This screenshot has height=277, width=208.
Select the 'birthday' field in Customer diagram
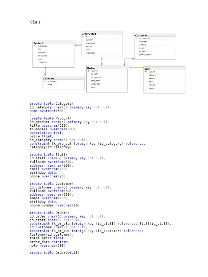[143, 51]
